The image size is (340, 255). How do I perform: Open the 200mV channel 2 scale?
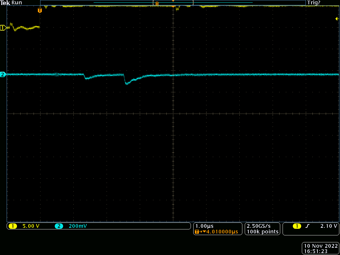coord(78,226)
